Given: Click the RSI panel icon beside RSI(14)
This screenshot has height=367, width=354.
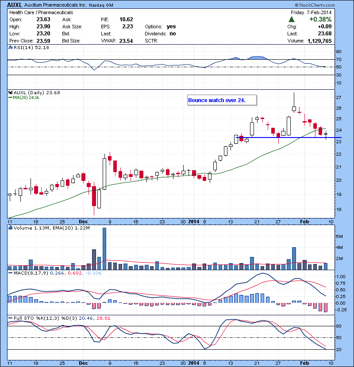Looking at the screenshot, I should 11,47.
